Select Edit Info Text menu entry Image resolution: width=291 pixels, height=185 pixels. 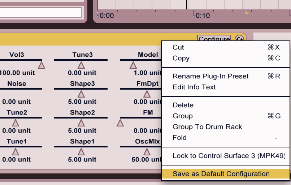[194, 87]
